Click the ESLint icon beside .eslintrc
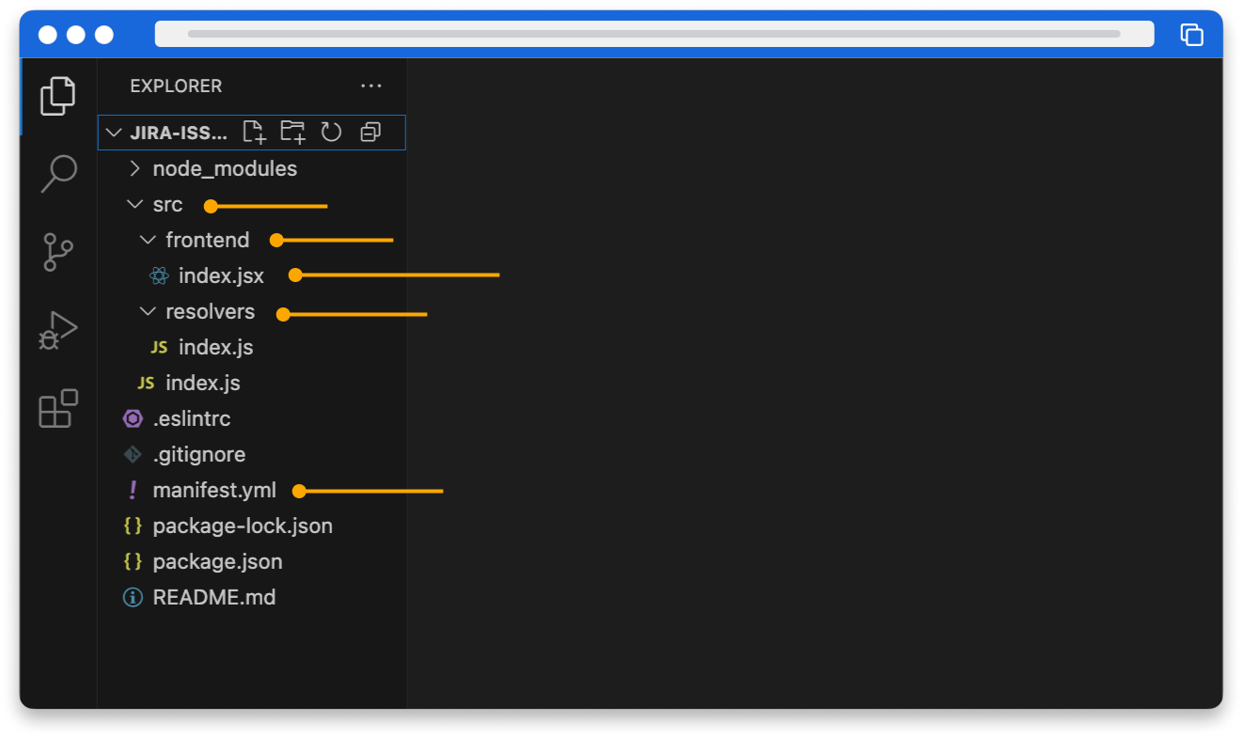 tap(133, 419)
